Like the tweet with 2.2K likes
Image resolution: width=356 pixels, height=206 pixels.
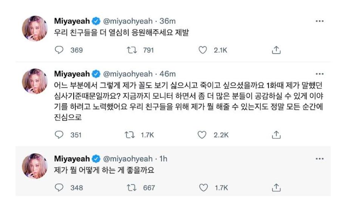click(x=203, y=134)
